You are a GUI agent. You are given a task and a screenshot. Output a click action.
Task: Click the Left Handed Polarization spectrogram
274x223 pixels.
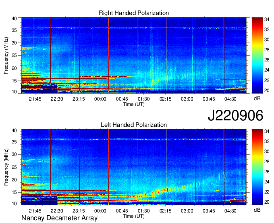(x=134, y=167)
